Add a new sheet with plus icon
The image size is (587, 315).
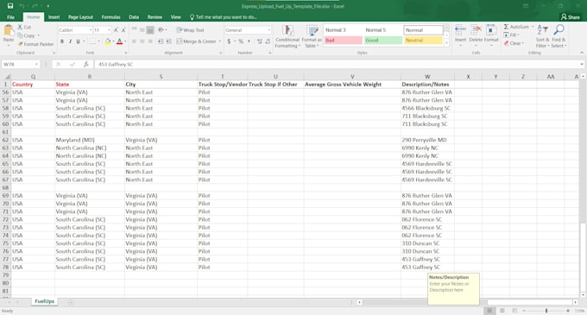(x=71, y=302)
